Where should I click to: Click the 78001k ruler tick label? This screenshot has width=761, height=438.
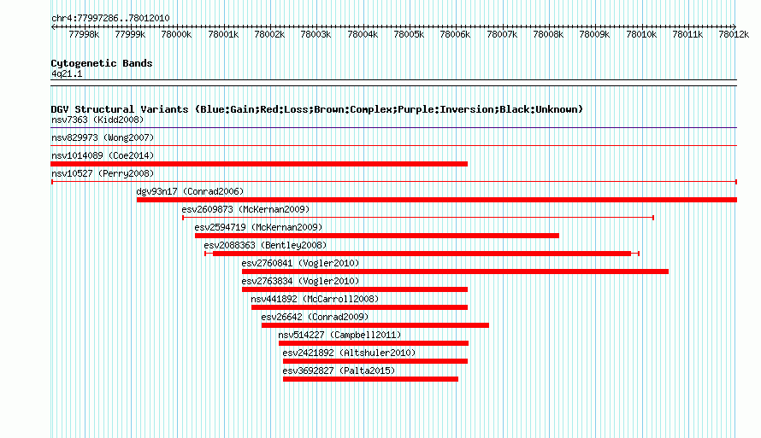click(x=223, y=35)
